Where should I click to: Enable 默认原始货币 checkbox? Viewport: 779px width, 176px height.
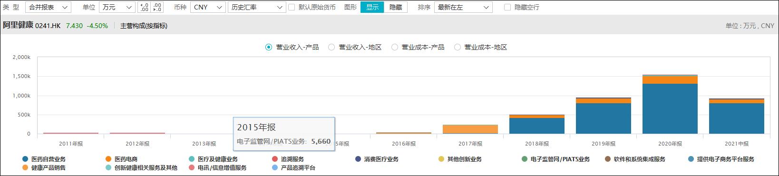[292, 7]
